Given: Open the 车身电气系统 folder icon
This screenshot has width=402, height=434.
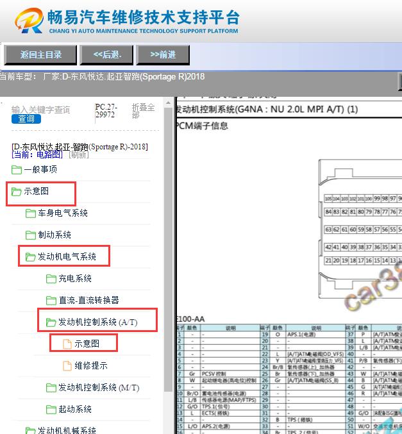Looking at the screenshot, I should click(x=31, y=213).
